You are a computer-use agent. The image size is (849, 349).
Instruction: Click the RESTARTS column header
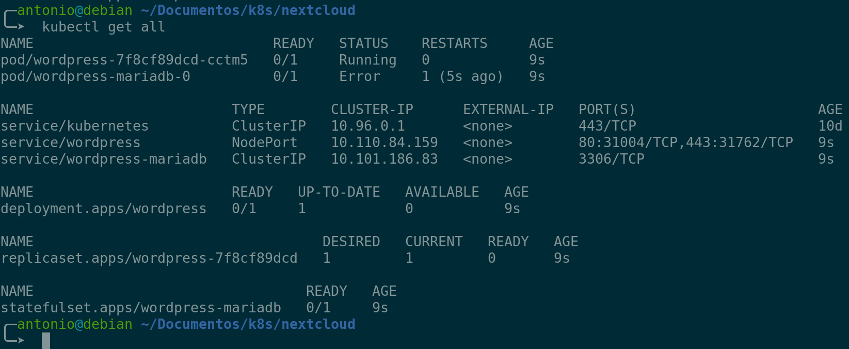click(454, 43)
